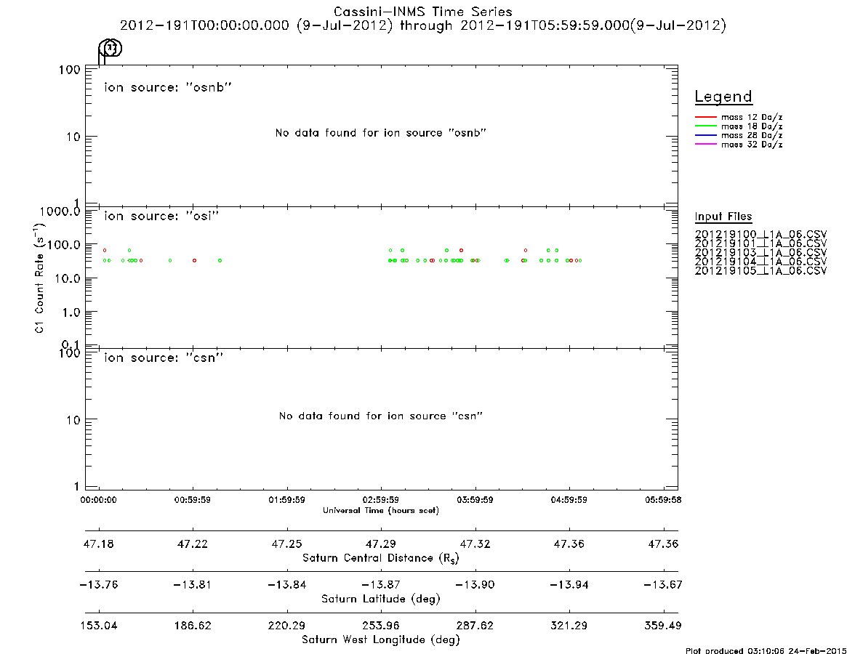Click the 00:00:00 time axis tick label
This screenshot has width=847, height=654.
(x=98, y=500)
